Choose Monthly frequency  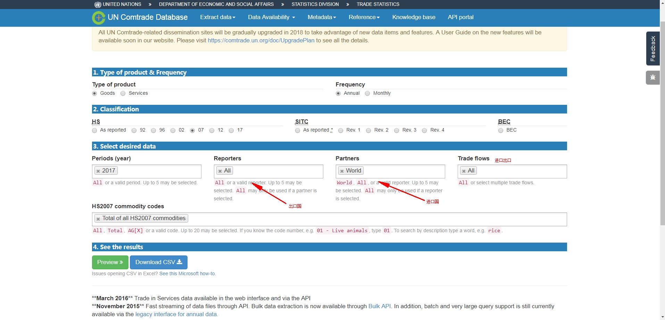(367, 93)
